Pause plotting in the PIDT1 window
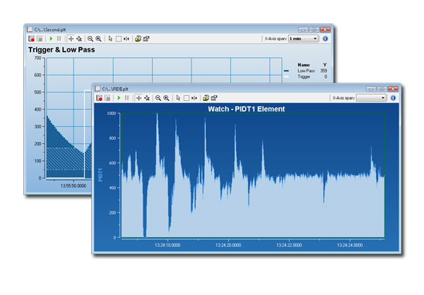Screen dimensions: 424x295 127,97
